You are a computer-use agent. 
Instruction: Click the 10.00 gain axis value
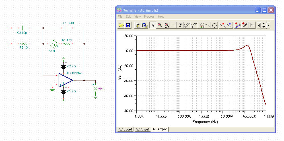(128, 36)
